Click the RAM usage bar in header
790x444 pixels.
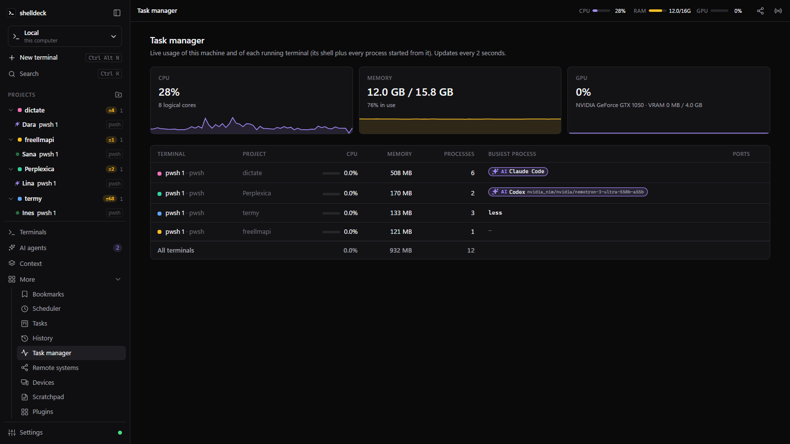[x=657, y=11]
